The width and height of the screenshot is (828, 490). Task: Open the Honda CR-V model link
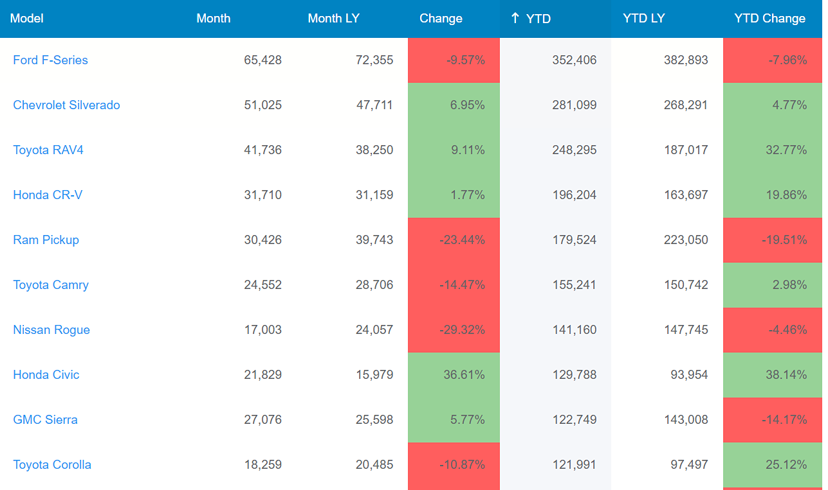click(x=48, y=195)
